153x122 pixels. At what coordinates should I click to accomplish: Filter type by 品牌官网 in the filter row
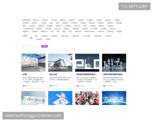(x=44, y=36)
